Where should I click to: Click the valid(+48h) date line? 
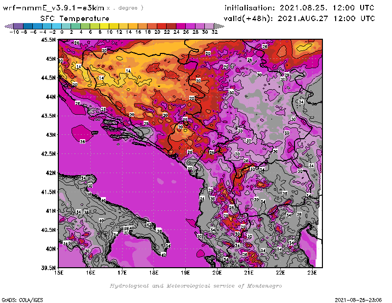point(299,19)
